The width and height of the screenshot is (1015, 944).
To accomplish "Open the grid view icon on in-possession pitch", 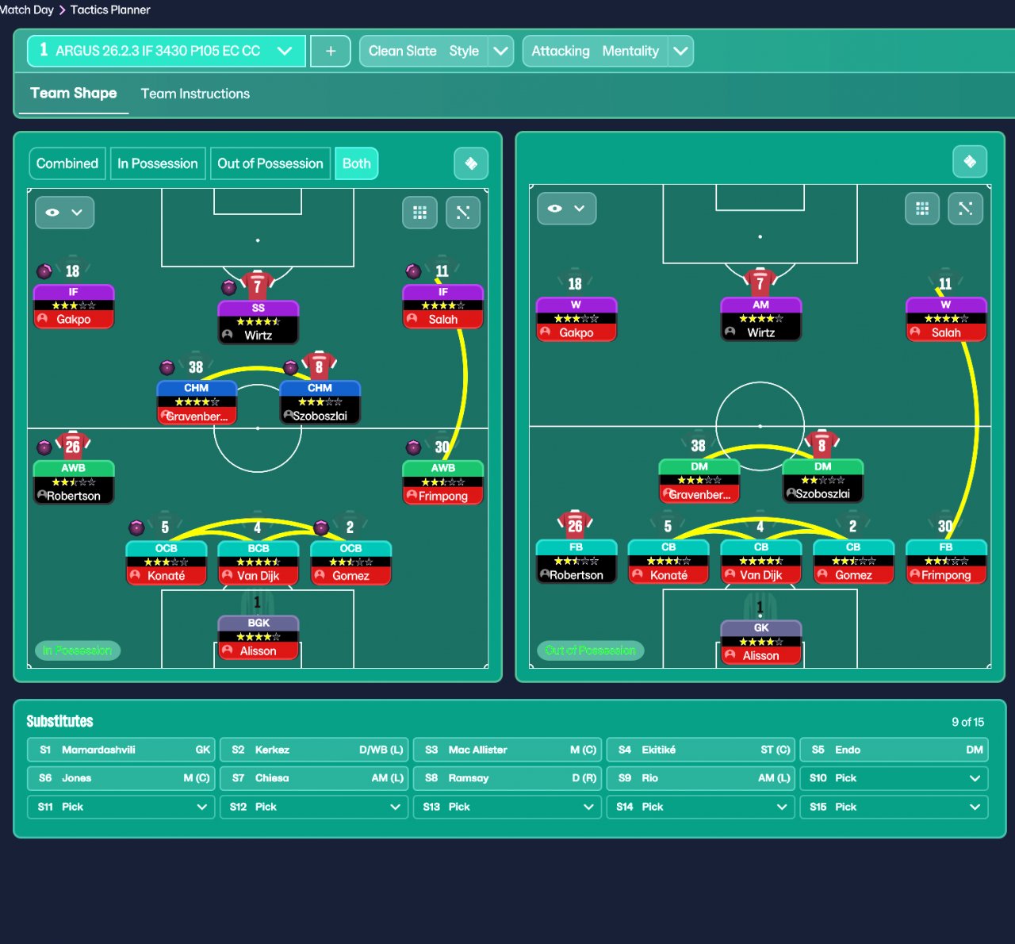I will point(420,213).
